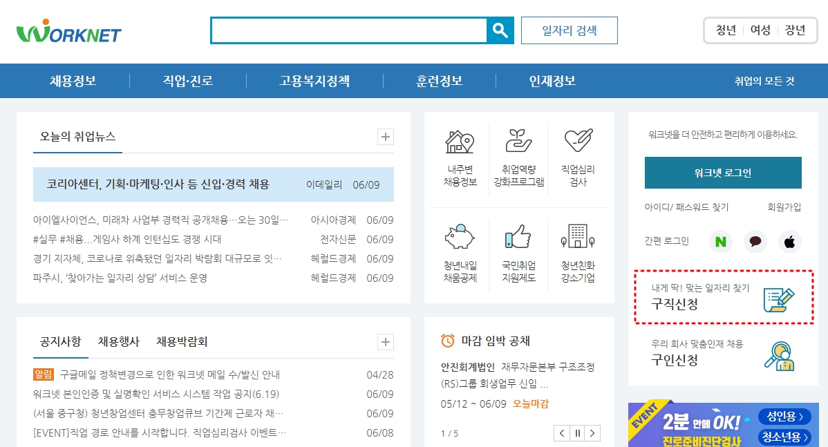The image size is (828, 447).
Task: Pause the 마감 임박 공채 carousel
Action: (x=577, y=432)
